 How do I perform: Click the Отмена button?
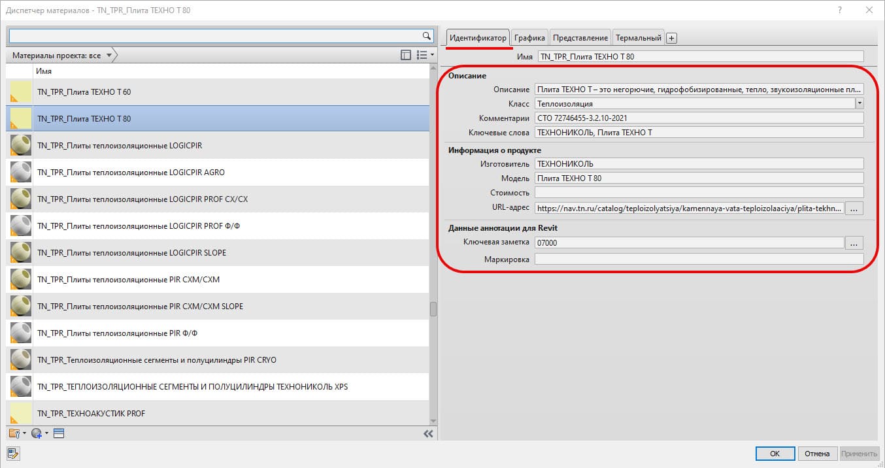(x=816, y=454)
